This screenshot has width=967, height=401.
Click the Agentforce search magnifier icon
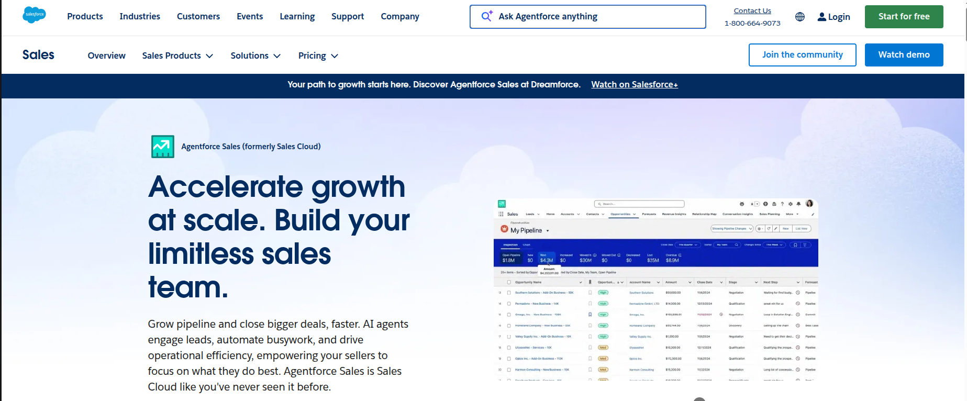click(x=487, y=16)
